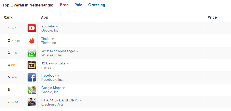
Task: Click Google, Inc. under Google Maps
Action: [50, 92]
